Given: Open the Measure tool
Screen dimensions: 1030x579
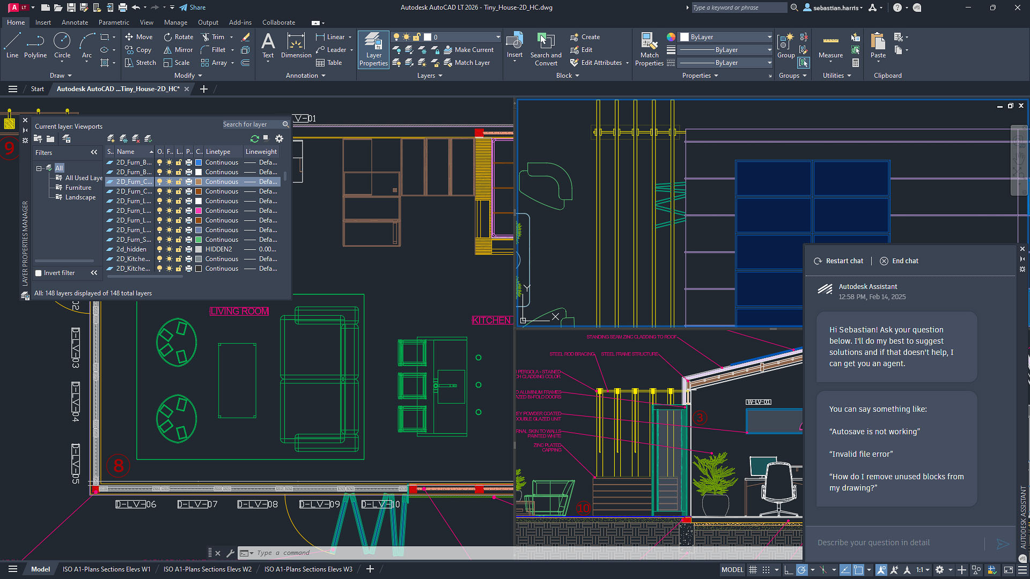Looking at the screenshot, I should pos(830,47).
